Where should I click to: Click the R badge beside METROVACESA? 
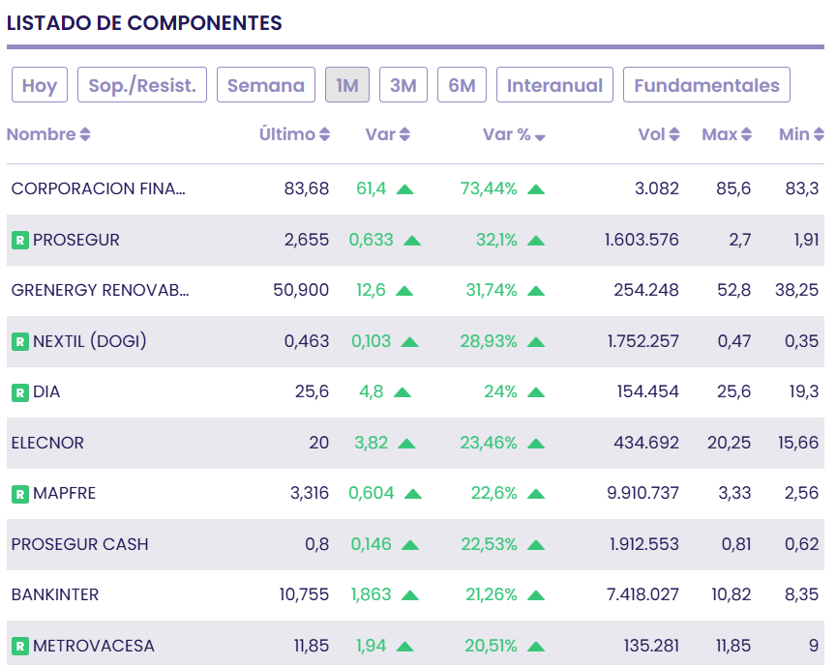(x=19, y=646)
